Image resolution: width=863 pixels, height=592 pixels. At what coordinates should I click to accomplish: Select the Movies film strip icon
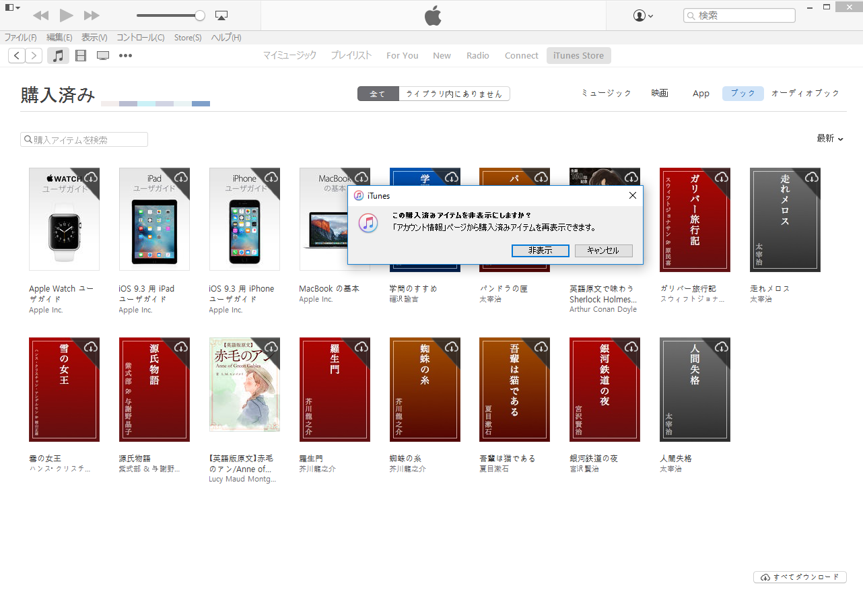[81, 55]
